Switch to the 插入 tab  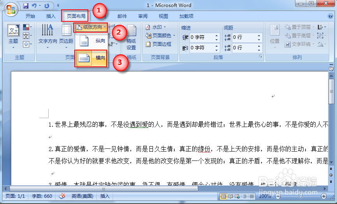pyautogui.click(x=51, y=16)
